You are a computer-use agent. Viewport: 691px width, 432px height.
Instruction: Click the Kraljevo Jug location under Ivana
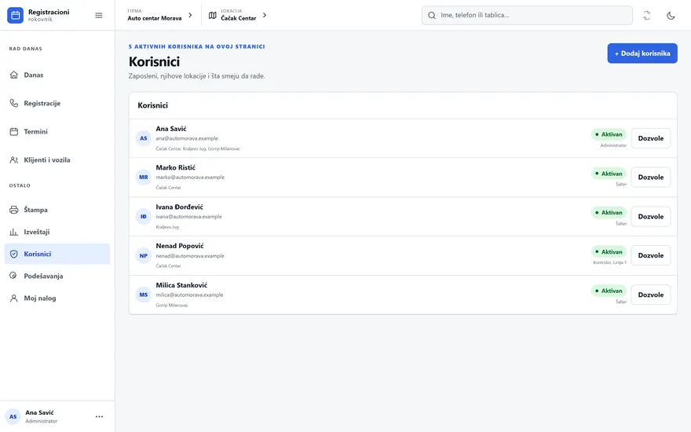pos(167,227)
